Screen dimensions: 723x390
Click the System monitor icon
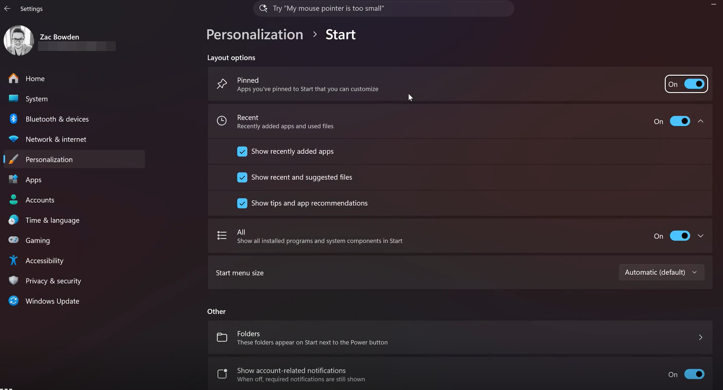click(x=13, y=98)
